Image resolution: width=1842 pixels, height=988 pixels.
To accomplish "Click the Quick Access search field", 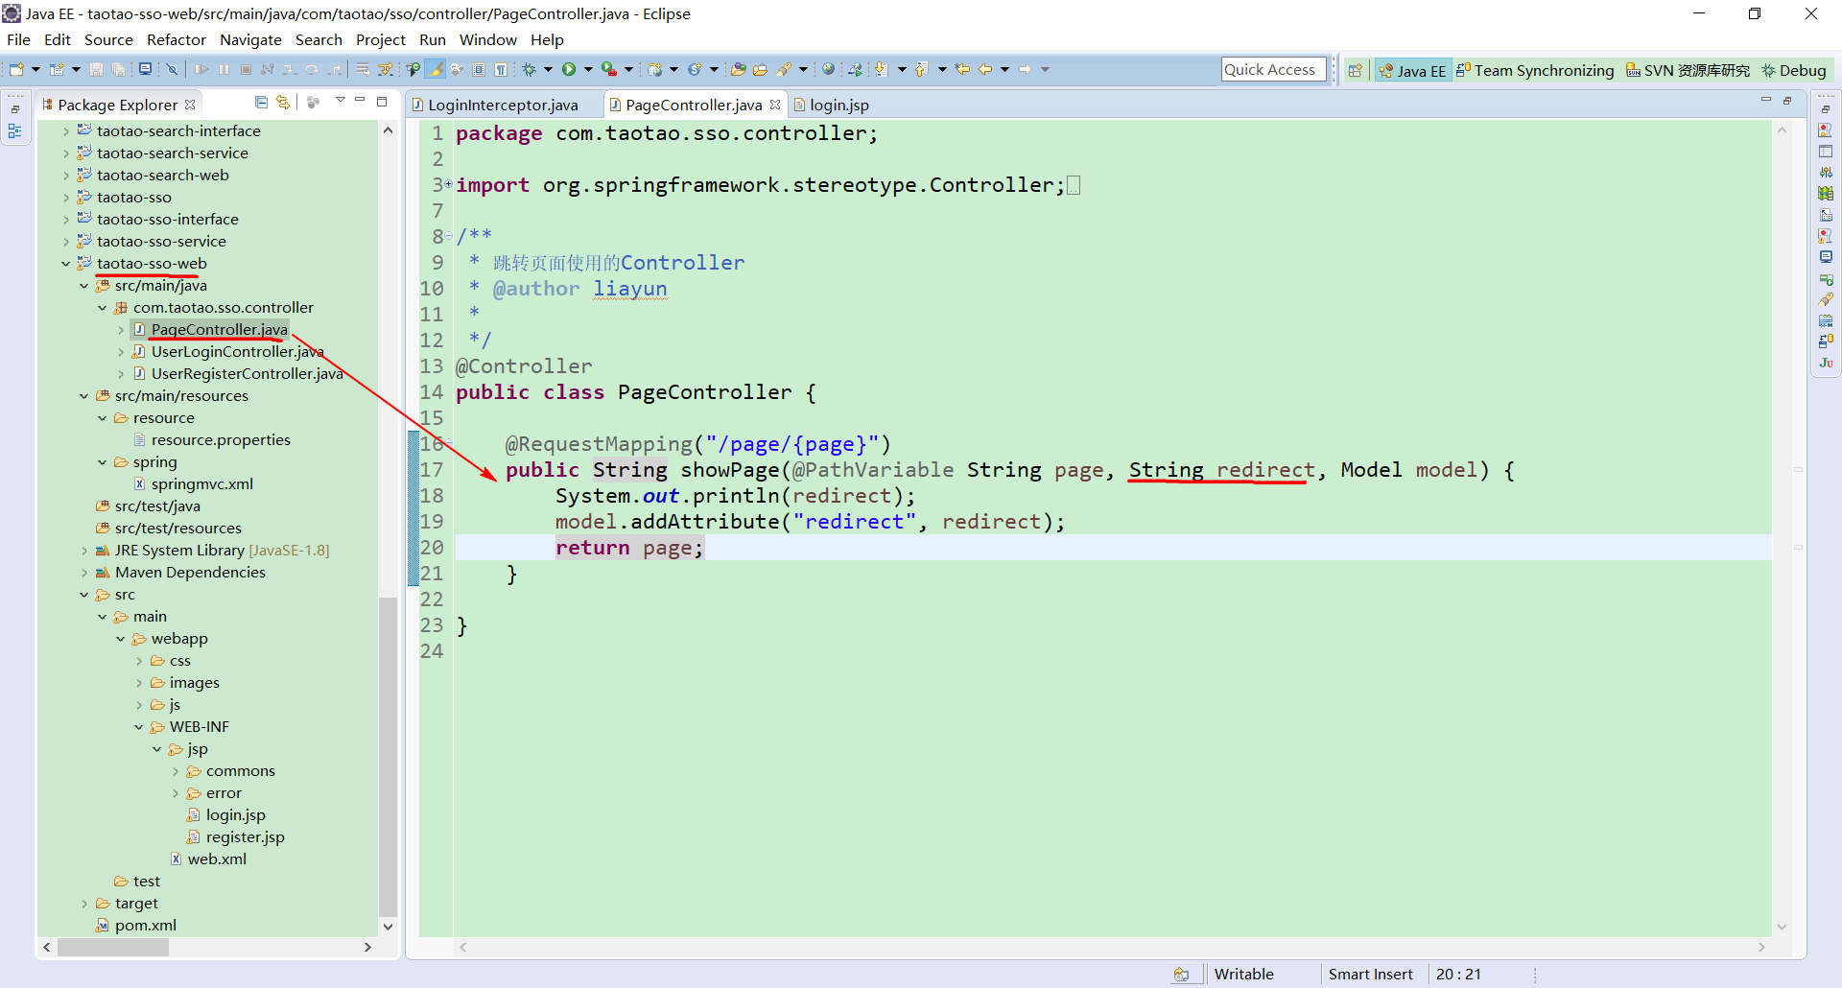I will coord(1273,69).
